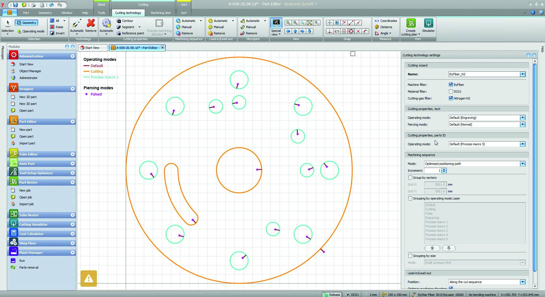The width and height of the screenshot is (545, 297).
Task: Open the Angle measure dropdown
Action: (383, 33)
